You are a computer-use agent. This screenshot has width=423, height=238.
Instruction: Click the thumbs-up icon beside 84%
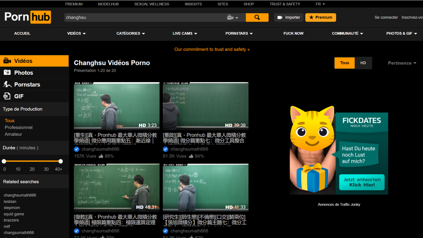click(x=191, y=156)
